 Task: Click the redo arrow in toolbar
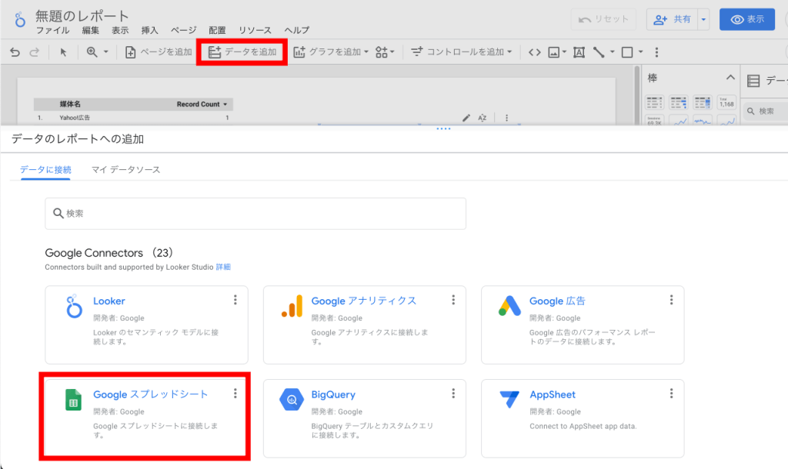tap(34, 52)
